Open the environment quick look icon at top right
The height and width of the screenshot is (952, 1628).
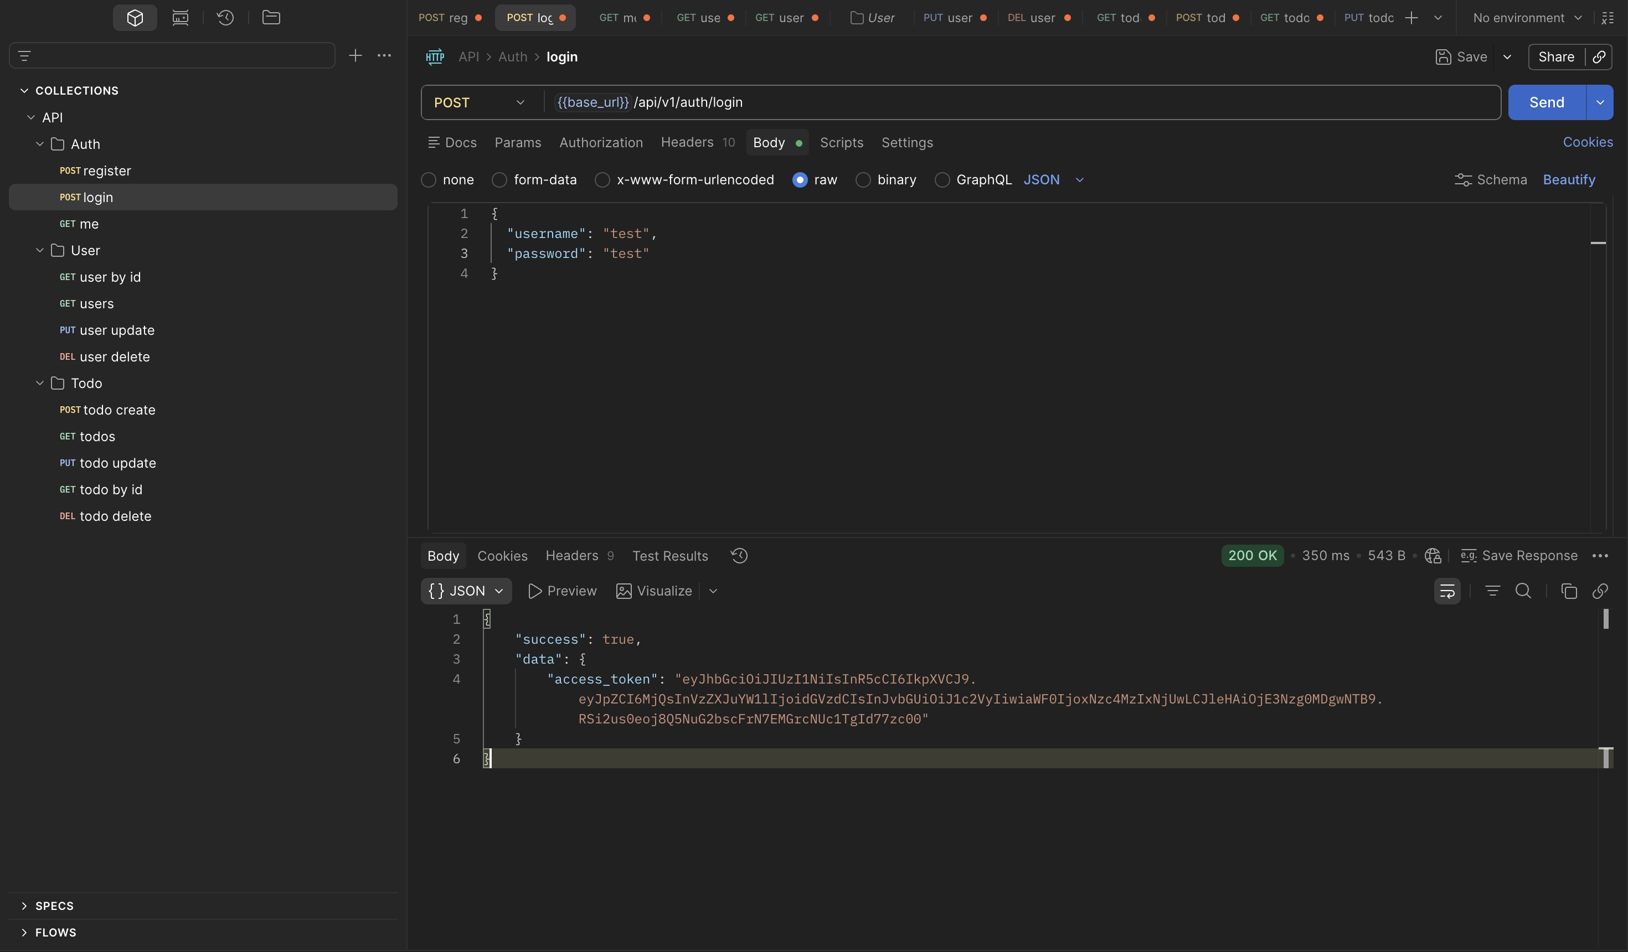point(1608,18)
